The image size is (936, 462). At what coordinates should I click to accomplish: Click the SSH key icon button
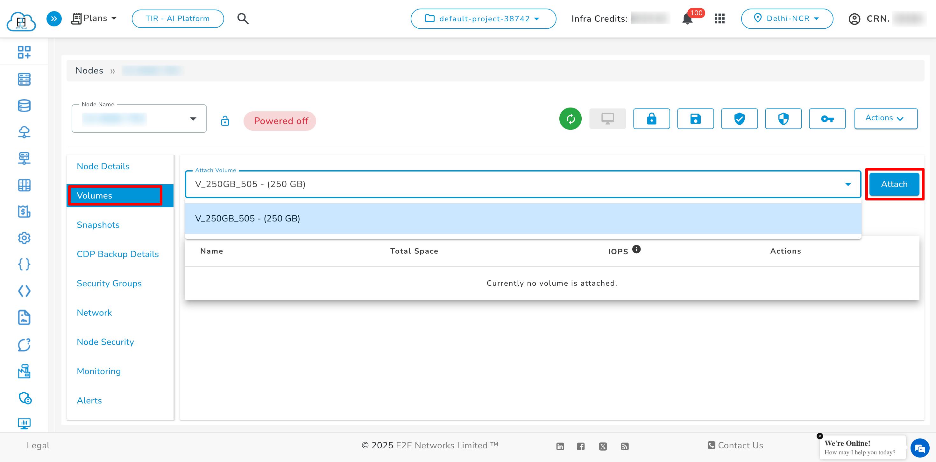(x=827, y=119)
